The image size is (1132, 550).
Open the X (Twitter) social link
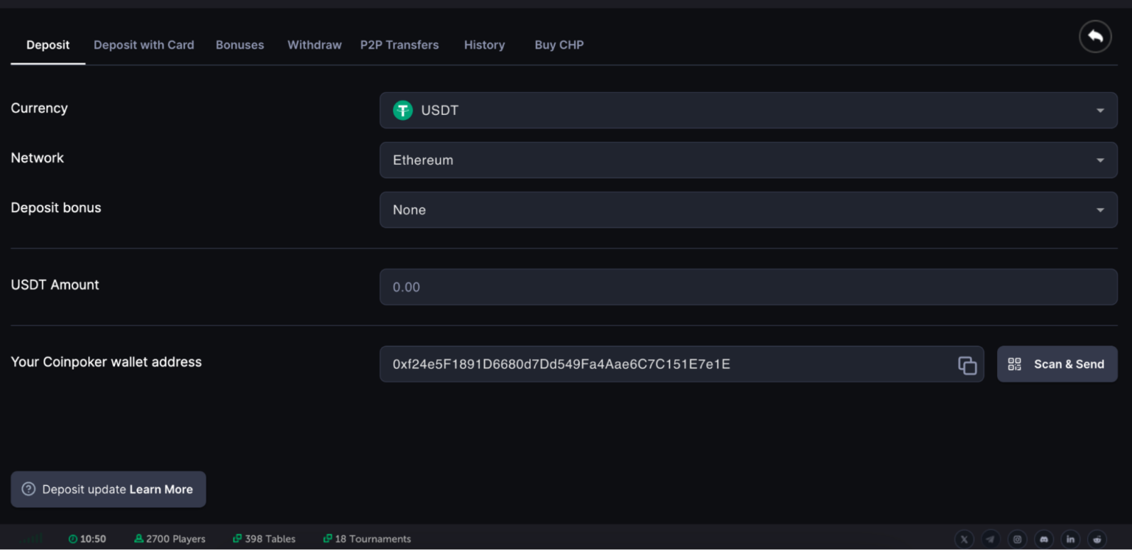964,539
